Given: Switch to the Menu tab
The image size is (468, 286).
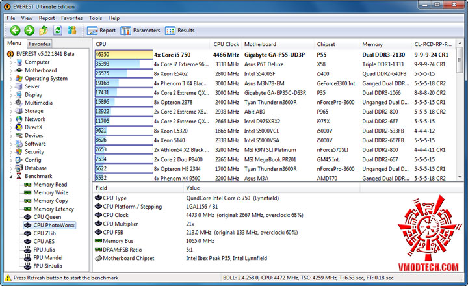Looking at the screenshot, I should (x=14, y=44).
